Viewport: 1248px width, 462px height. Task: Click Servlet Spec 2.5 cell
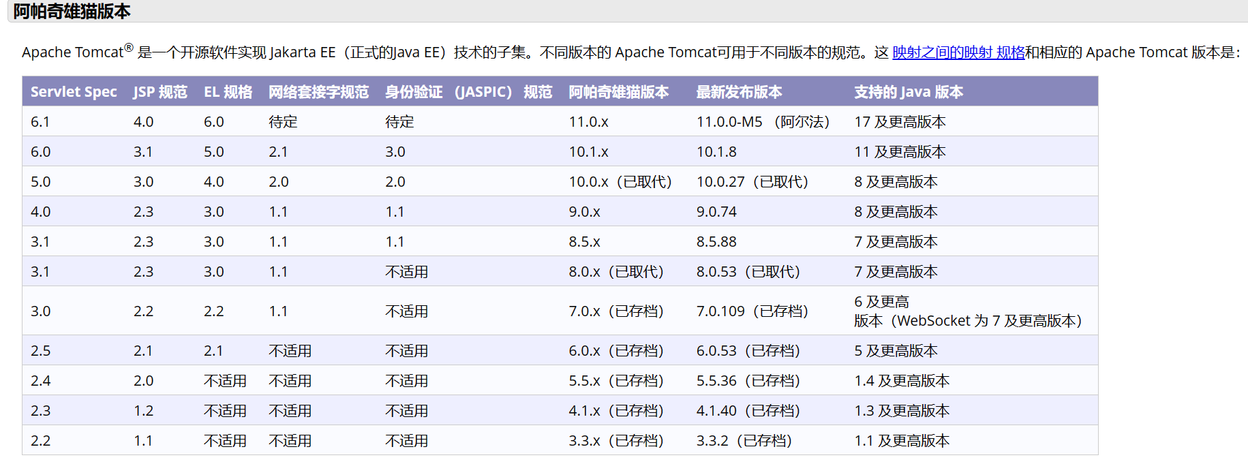pyautogui.click(x=40, y=351)
